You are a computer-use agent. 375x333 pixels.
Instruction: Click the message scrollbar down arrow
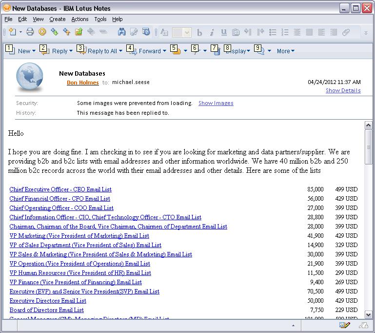368,314
